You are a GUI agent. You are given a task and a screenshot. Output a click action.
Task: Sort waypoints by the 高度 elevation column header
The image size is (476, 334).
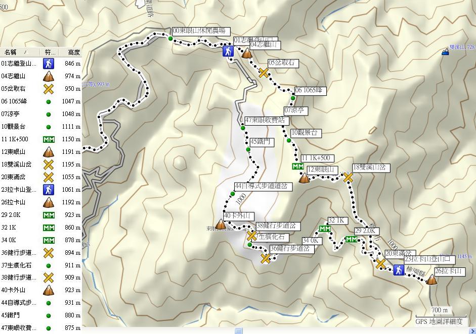[x=71, y=52]
